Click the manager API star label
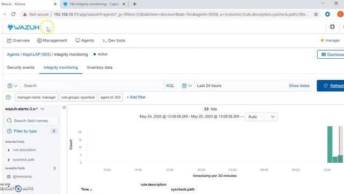The height and width of the screenshot is (194, 344). pos(330,40)
